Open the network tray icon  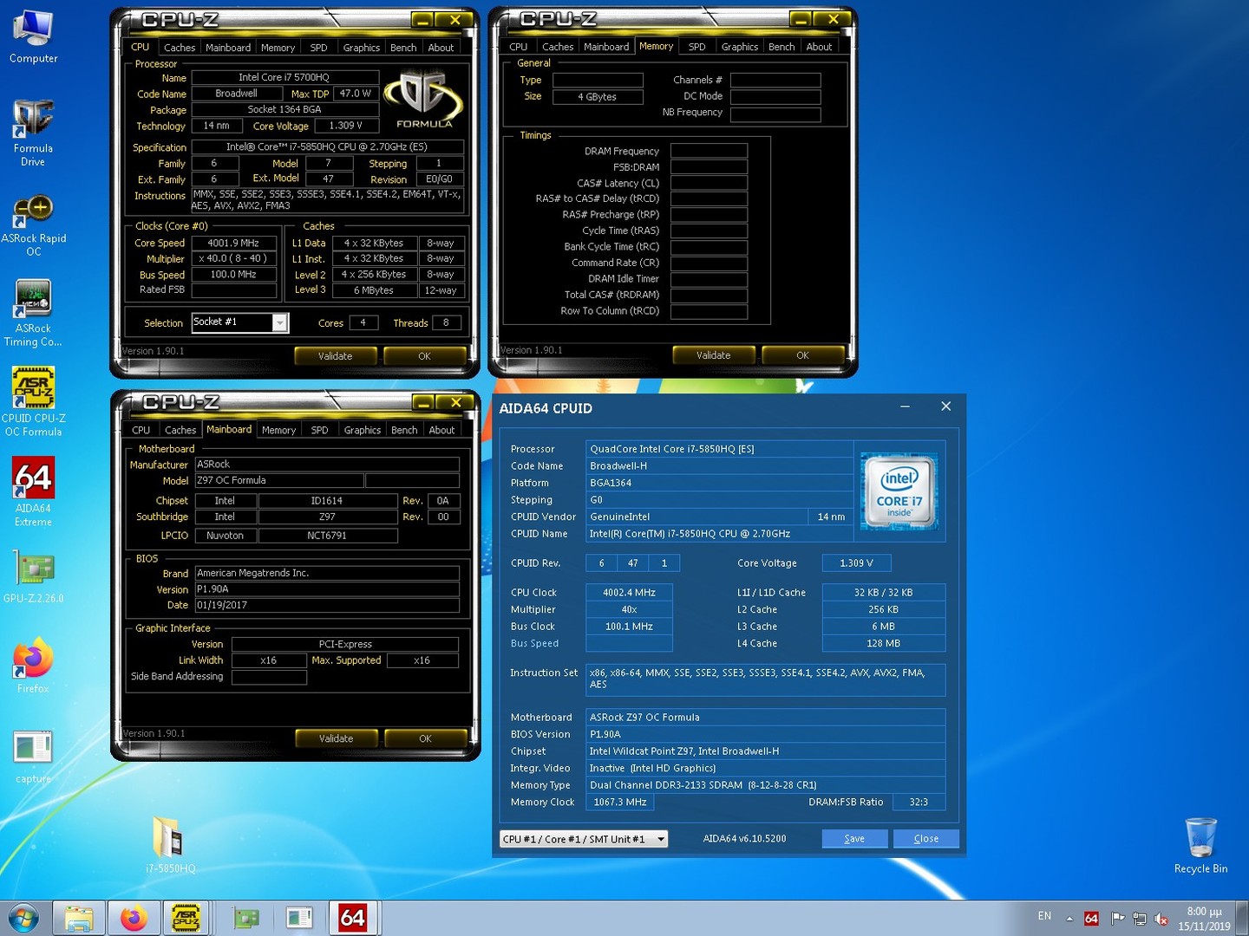pos(1139,919)
